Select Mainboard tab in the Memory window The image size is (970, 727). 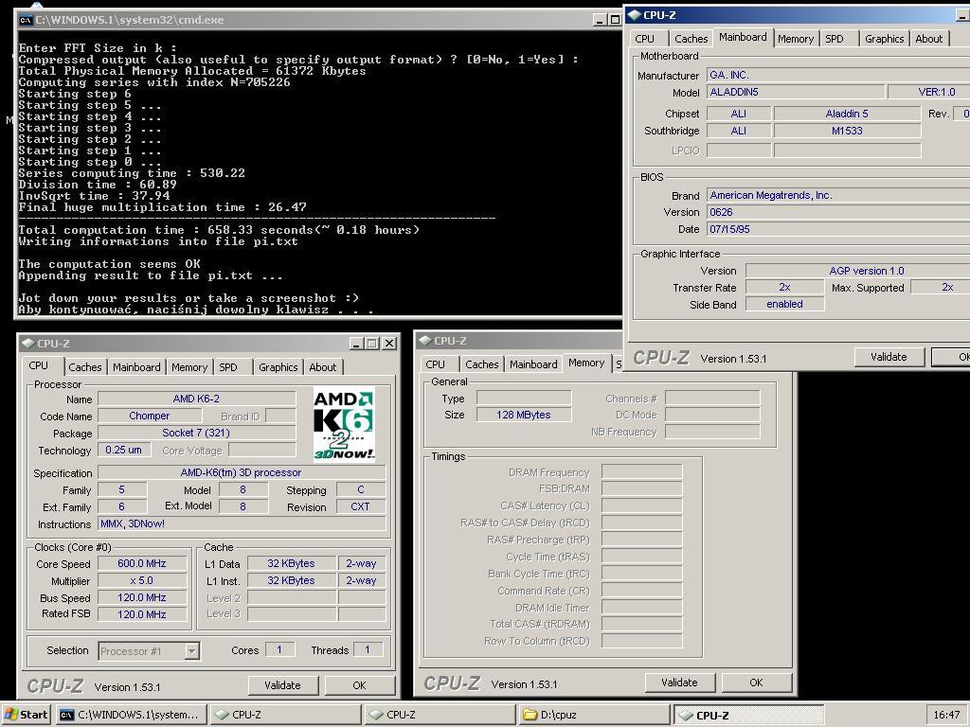click(534, 364)
